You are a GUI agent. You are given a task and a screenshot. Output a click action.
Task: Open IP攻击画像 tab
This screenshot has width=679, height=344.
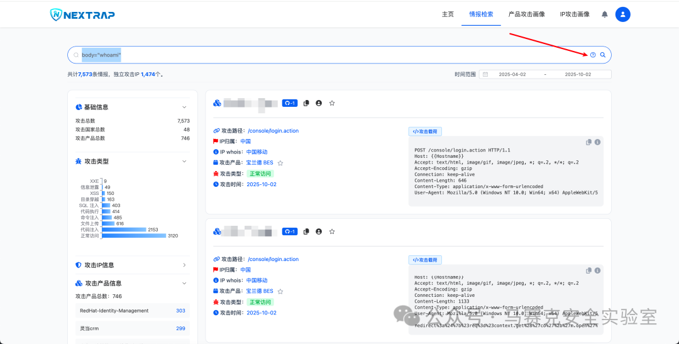coord(575,14)
